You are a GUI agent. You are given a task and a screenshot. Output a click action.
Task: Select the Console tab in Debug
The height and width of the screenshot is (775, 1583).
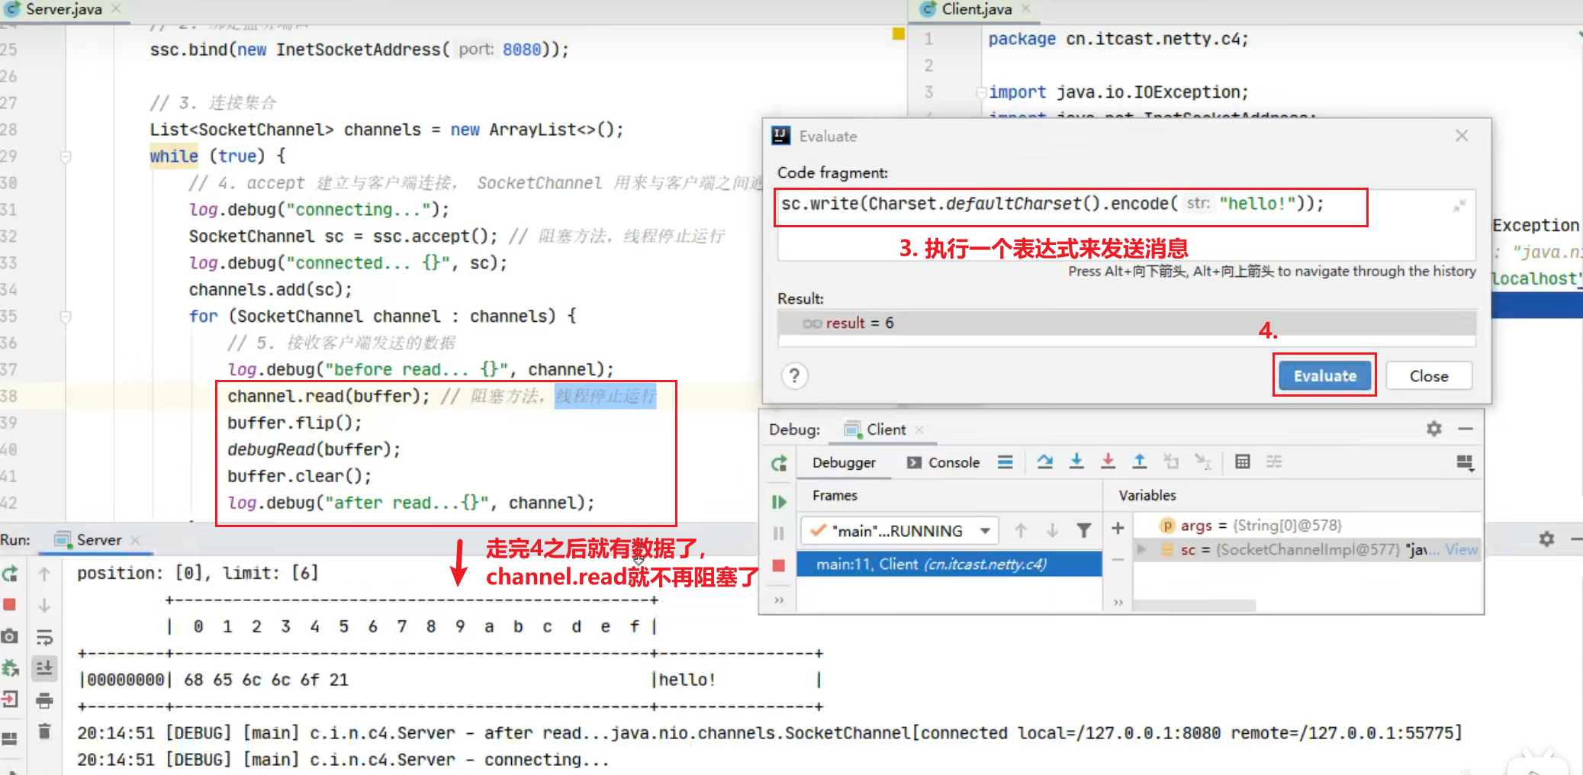[x=943, y=462]
